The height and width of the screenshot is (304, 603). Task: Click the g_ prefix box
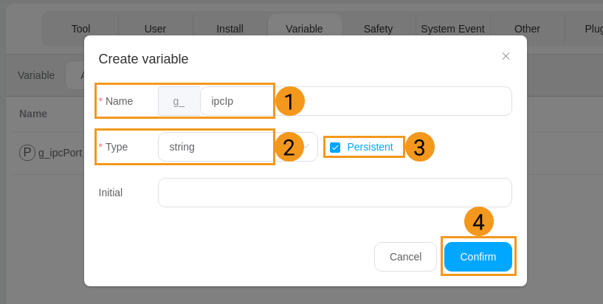click(179, 101)
